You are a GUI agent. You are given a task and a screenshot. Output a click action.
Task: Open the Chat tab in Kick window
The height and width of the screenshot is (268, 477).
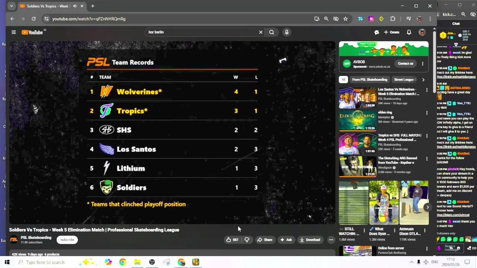tap(456, 24)
